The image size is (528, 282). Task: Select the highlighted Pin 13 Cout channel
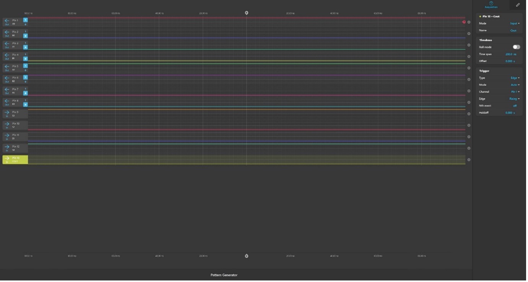tap(15, 160)
